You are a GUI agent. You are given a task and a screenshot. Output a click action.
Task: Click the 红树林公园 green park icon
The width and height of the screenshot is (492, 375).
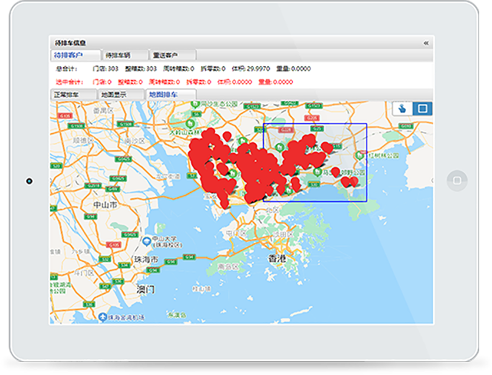pyautogui.click(x=360, y=155)
